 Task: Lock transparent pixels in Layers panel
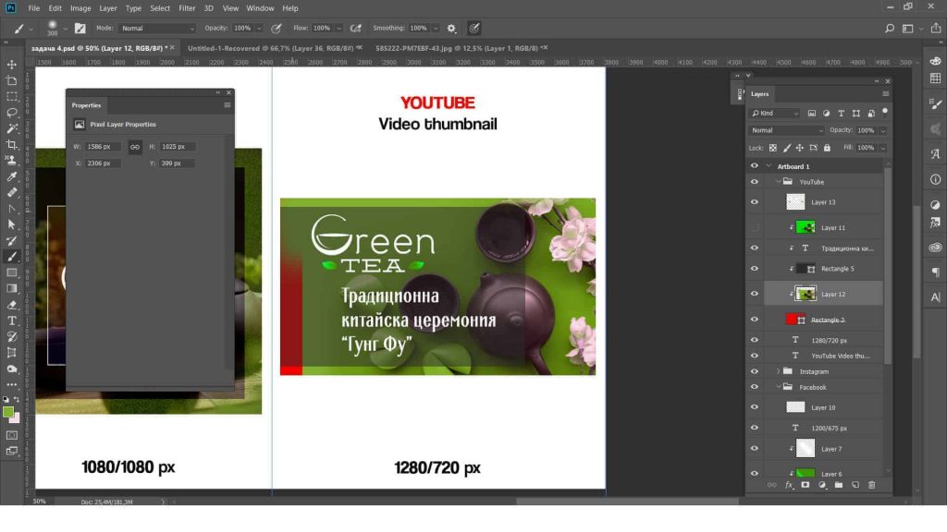tap(772, 148)
